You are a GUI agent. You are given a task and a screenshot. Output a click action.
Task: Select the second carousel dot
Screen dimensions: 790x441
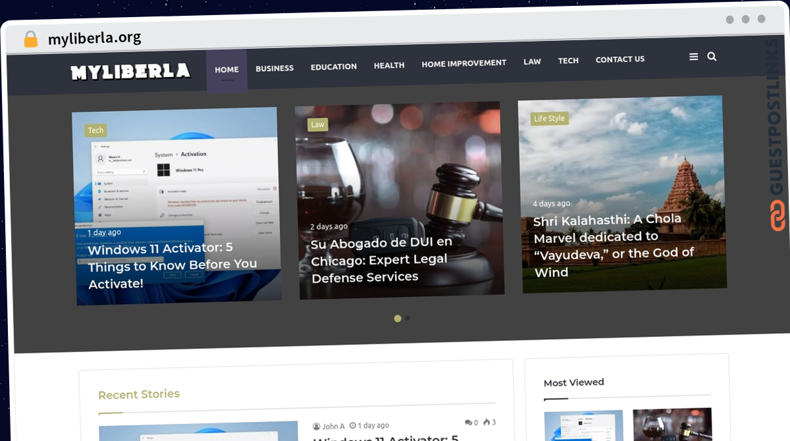(x=408, y=319)
